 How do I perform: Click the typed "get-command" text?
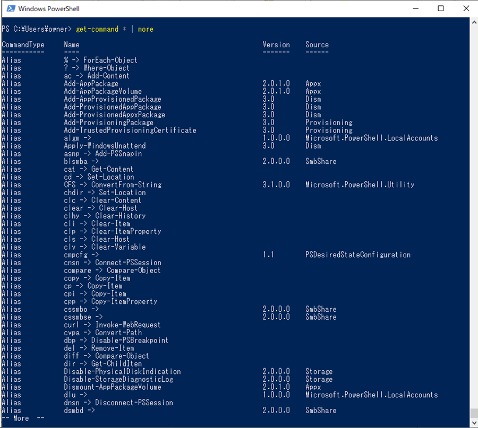click(97, 29)
